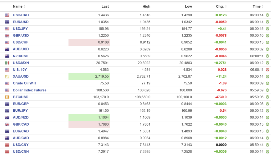The height and width of the screenshot is (156, 271).
Task: Click the Bitcoin icon next to BTC/USD
Action: click(7, 97)
